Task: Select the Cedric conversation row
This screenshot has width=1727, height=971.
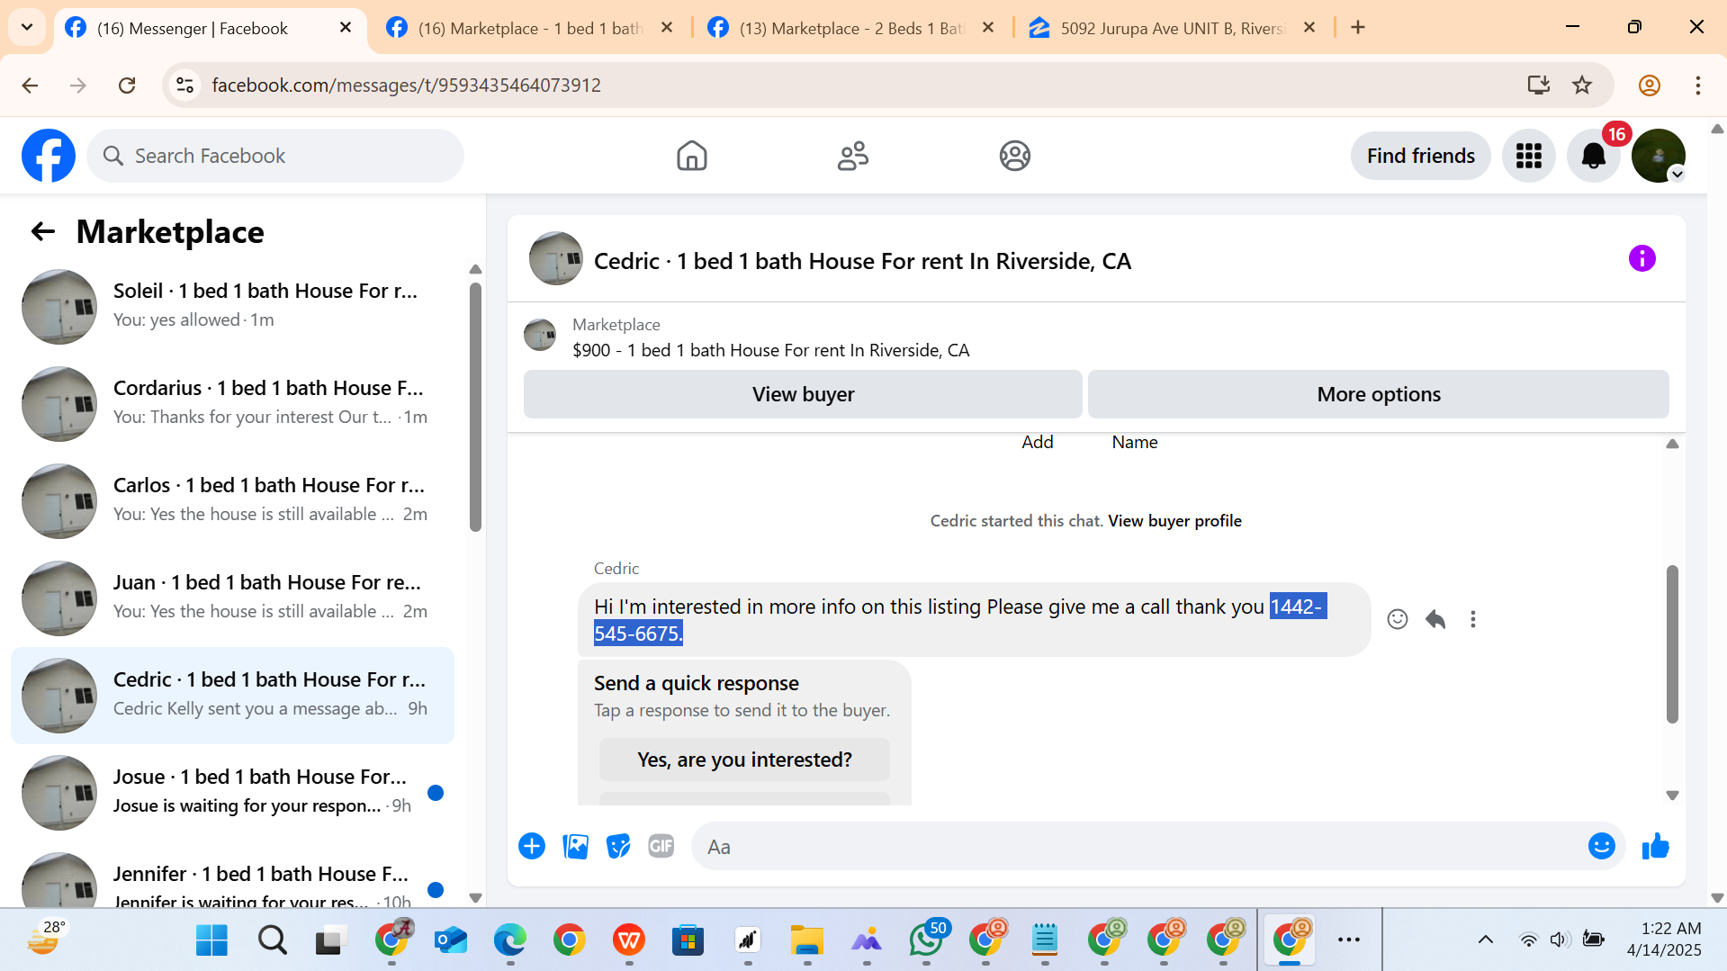Action: pyautogui.click(x=232, y=695)
